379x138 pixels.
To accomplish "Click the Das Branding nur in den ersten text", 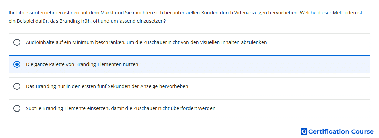I will click(x=107, y=86).
